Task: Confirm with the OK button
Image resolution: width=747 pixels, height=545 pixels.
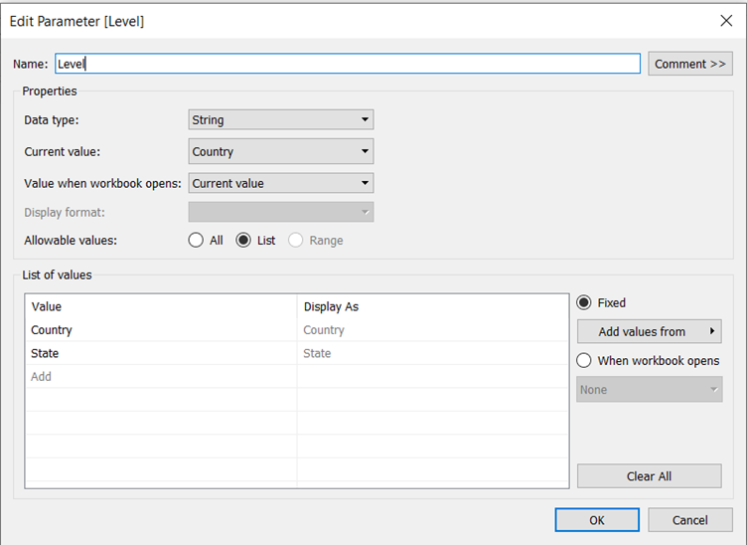Action: [597, 520]
